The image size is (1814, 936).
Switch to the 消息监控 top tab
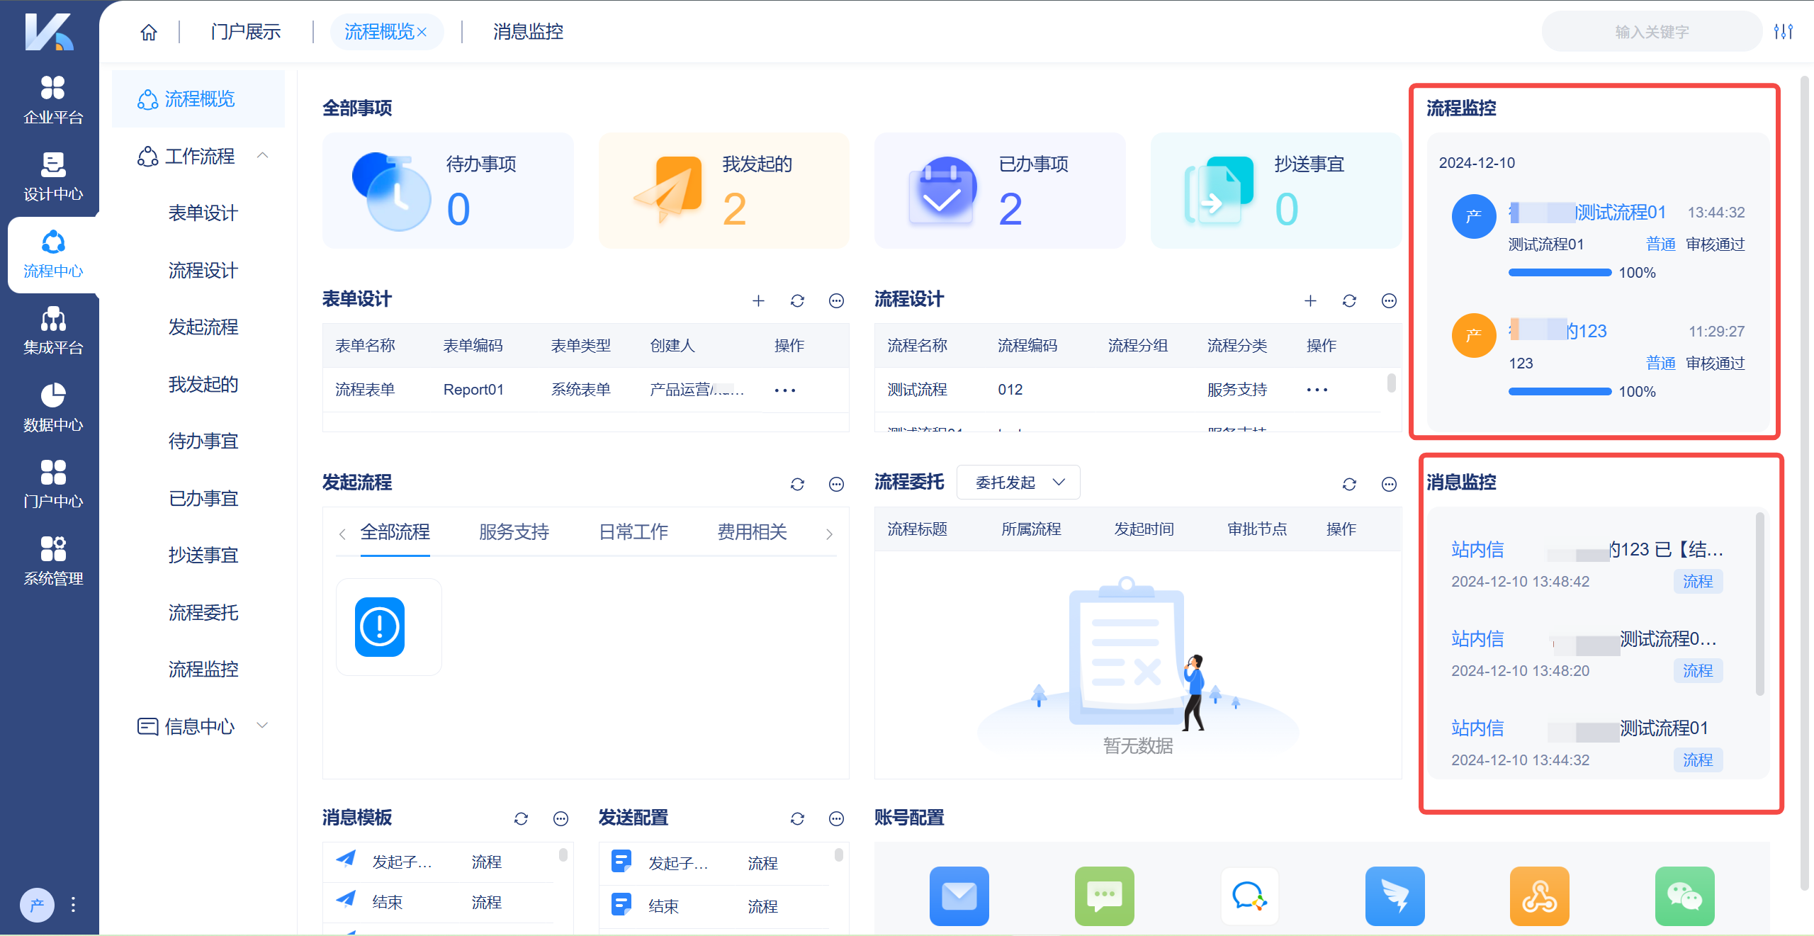[x=527, y=32]
